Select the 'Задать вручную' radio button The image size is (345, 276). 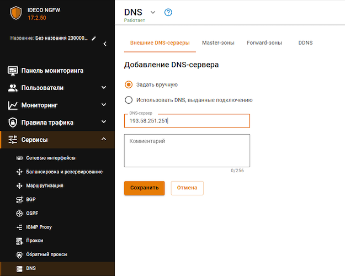129,84
